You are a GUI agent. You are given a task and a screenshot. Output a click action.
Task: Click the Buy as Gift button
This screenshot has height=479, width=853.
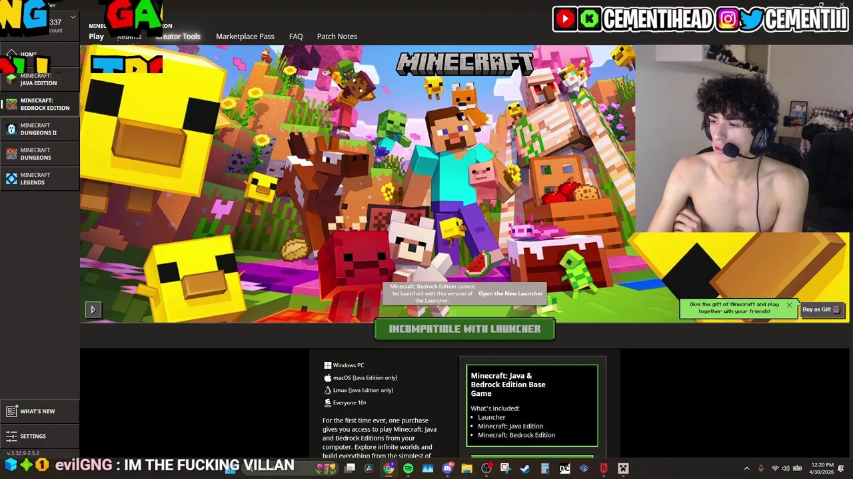tap(822, 309)
